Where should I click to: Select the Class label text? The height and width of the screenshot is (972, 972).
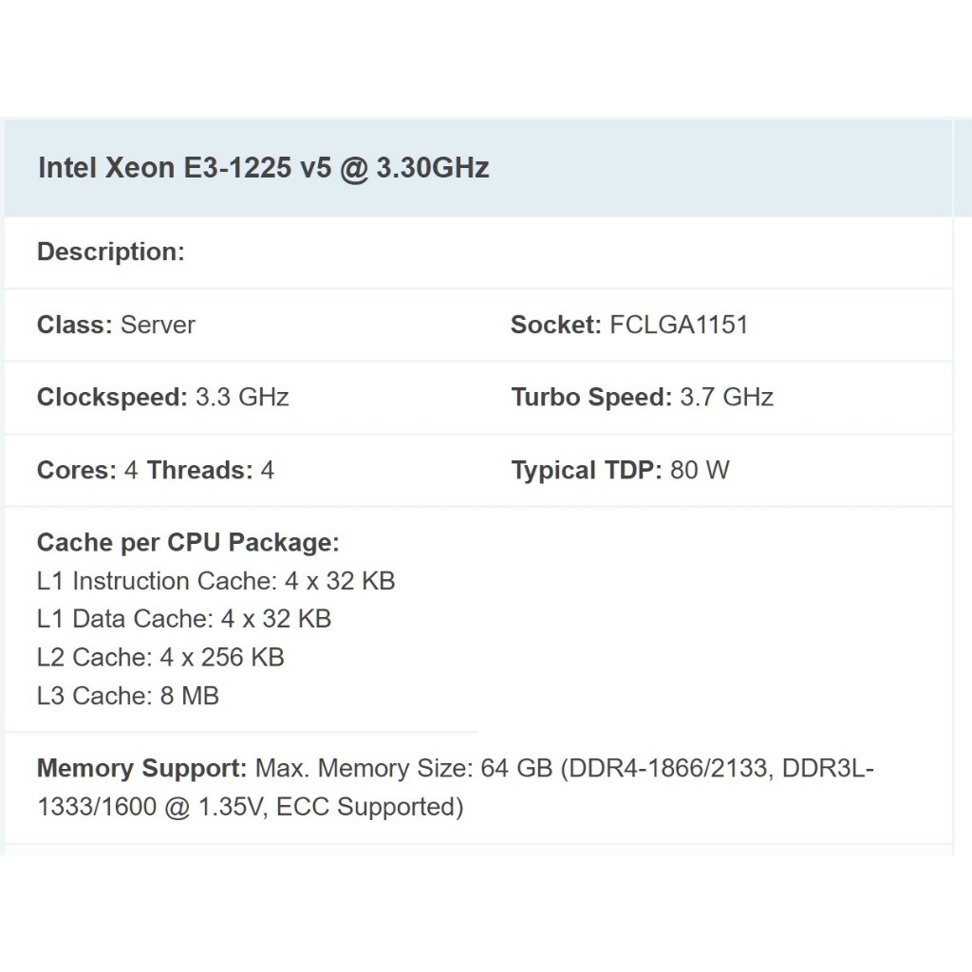click(75, 325)
